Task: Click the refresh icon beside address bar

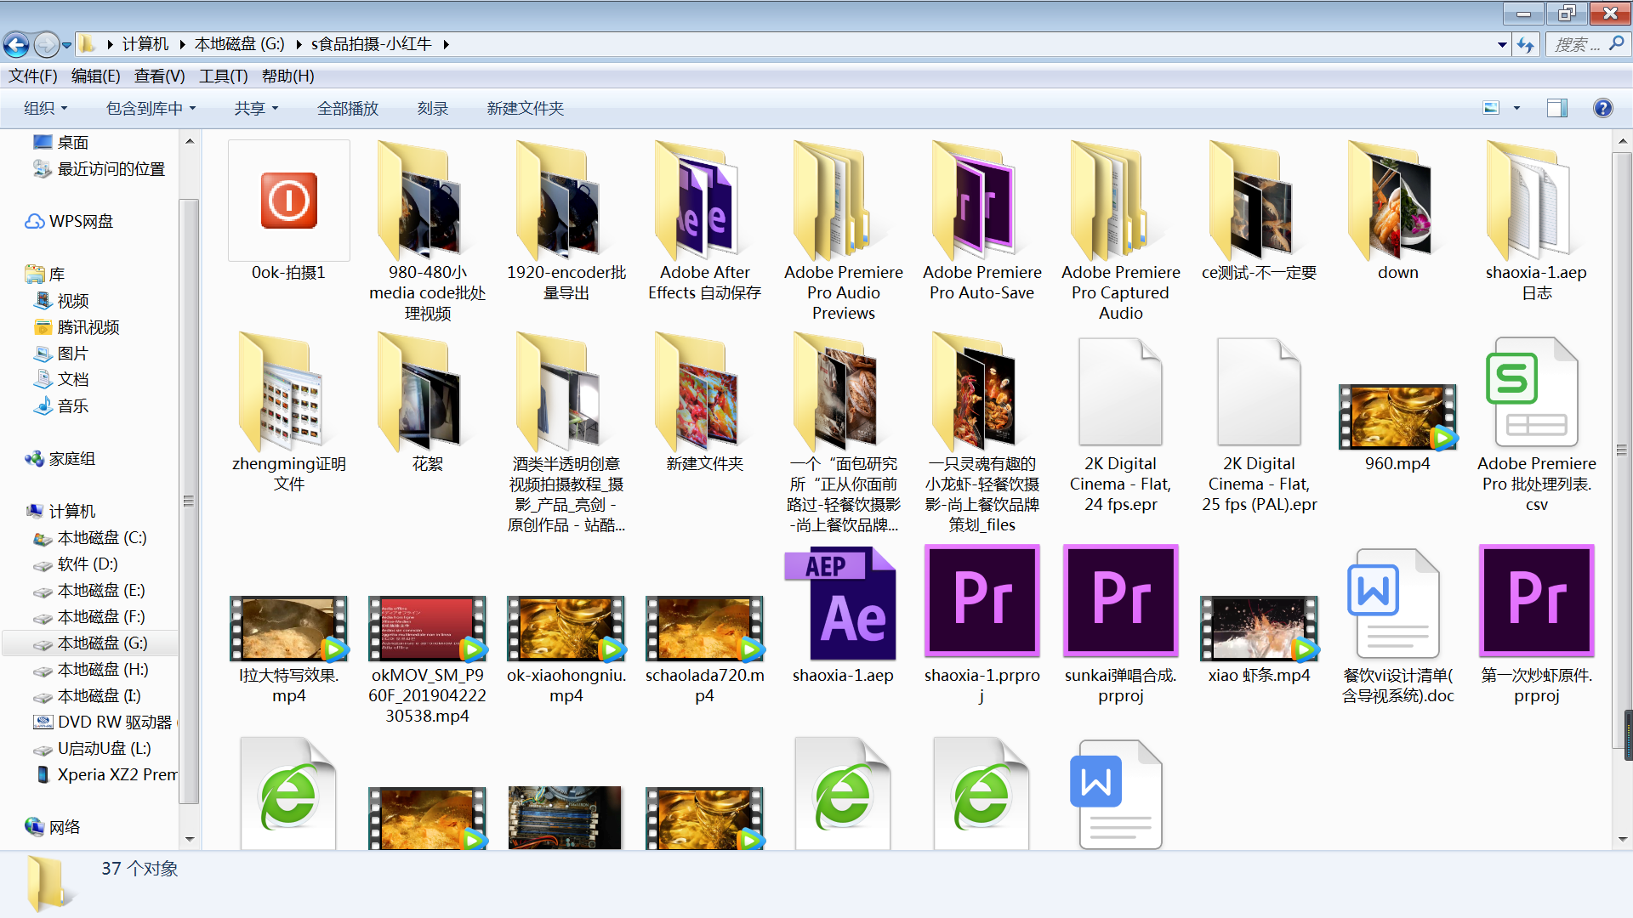Action: click(1526, 44)
